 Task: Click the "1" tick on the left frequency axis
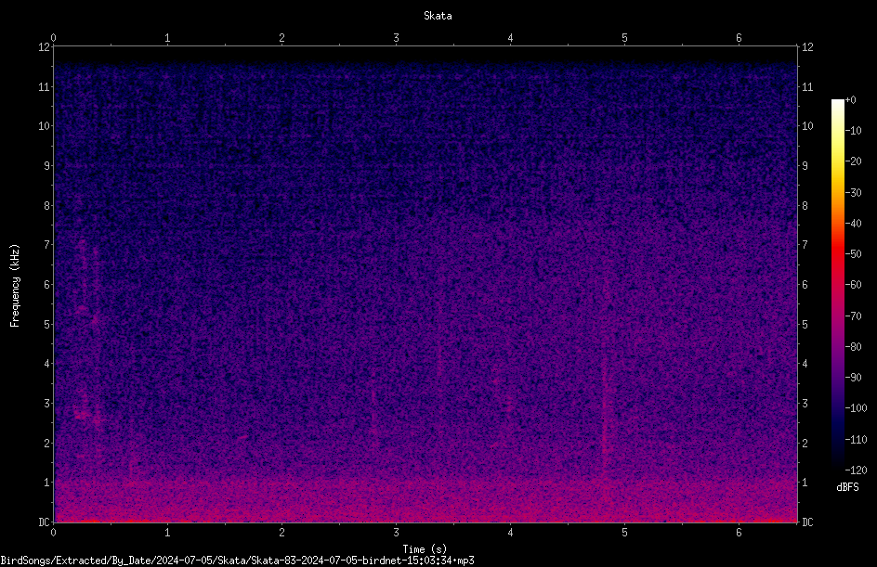[x=46, y=483]
